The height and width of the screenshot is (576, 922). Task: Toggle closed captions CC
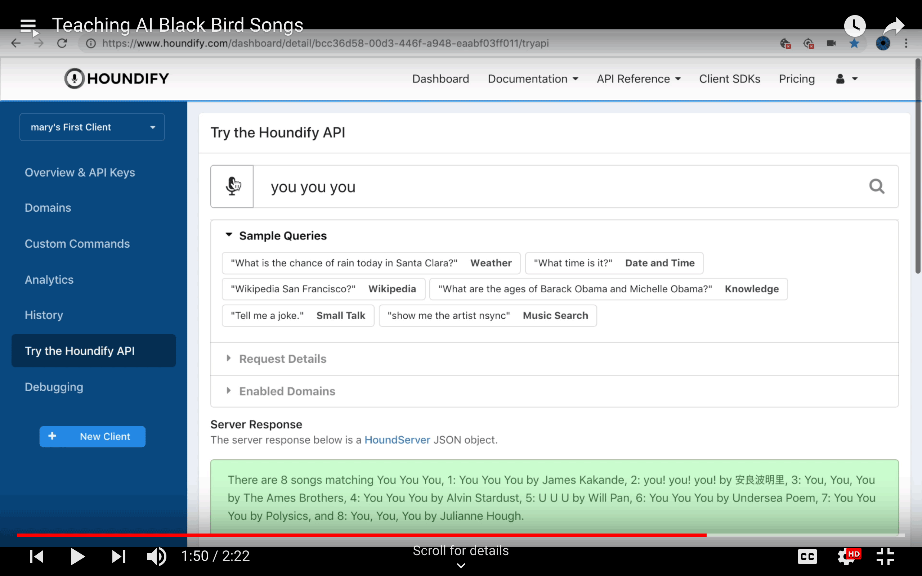(807, 557)
